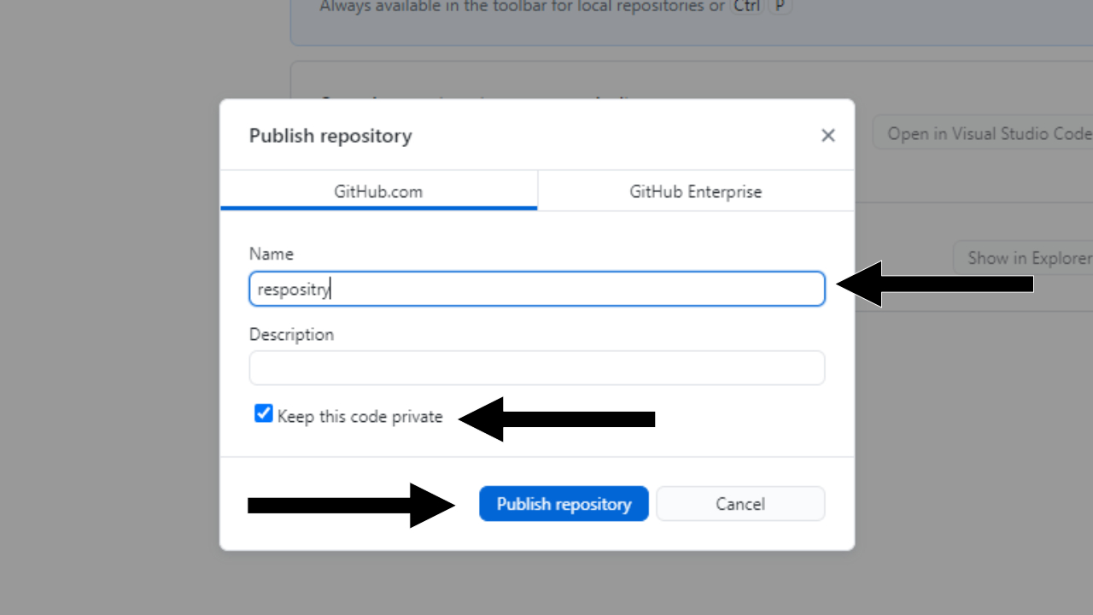Click the Name field label
This screenshot has height=615, width=1093.
point(271,254)
